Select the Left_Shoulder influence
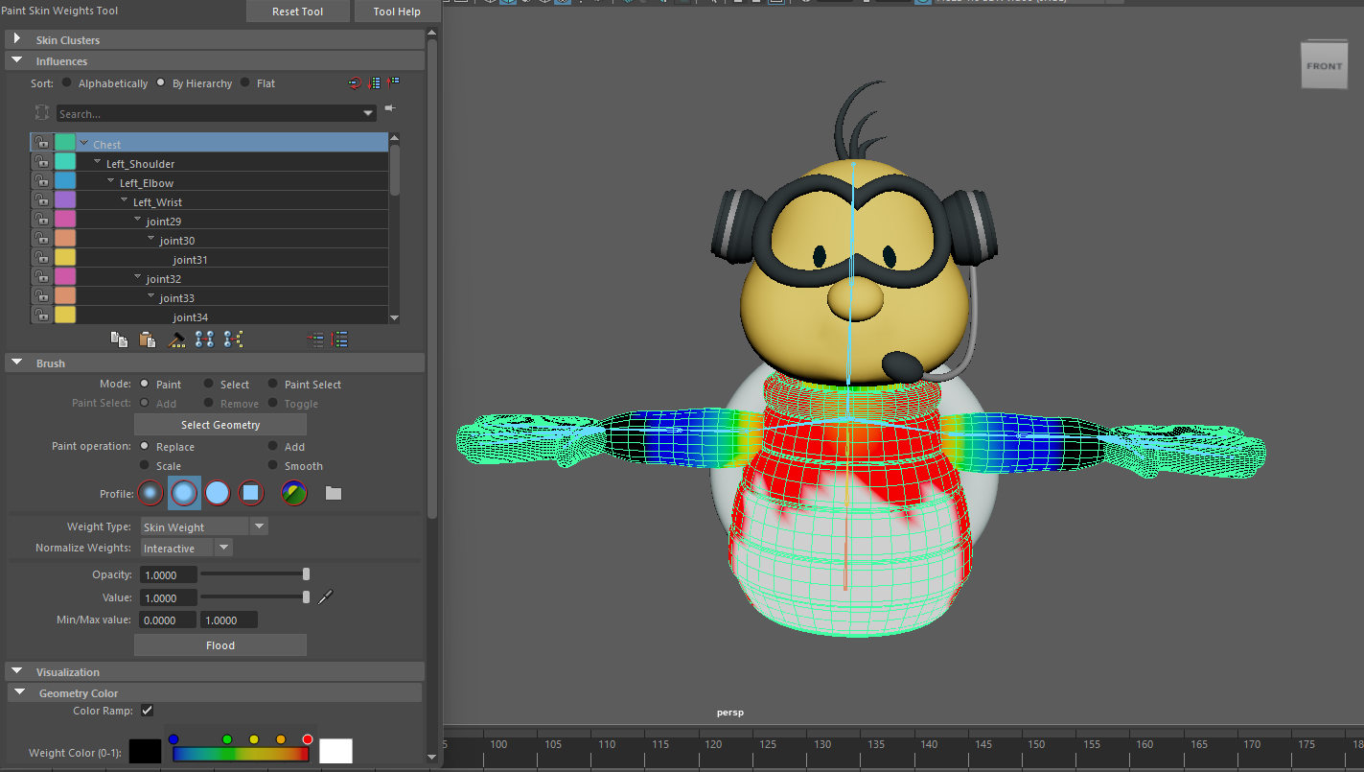Viewport: 1364px width, 772px height. pos(140,164)
